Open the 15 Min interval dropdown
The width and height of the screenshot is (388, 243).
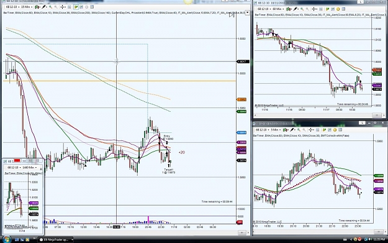point(27,7)
